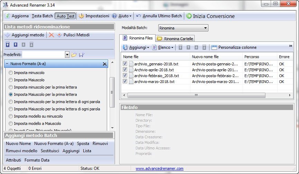Viewport: 299px width, 174px height.
Task: Click method list scroll down arrow
Action: tap(112, 128)
